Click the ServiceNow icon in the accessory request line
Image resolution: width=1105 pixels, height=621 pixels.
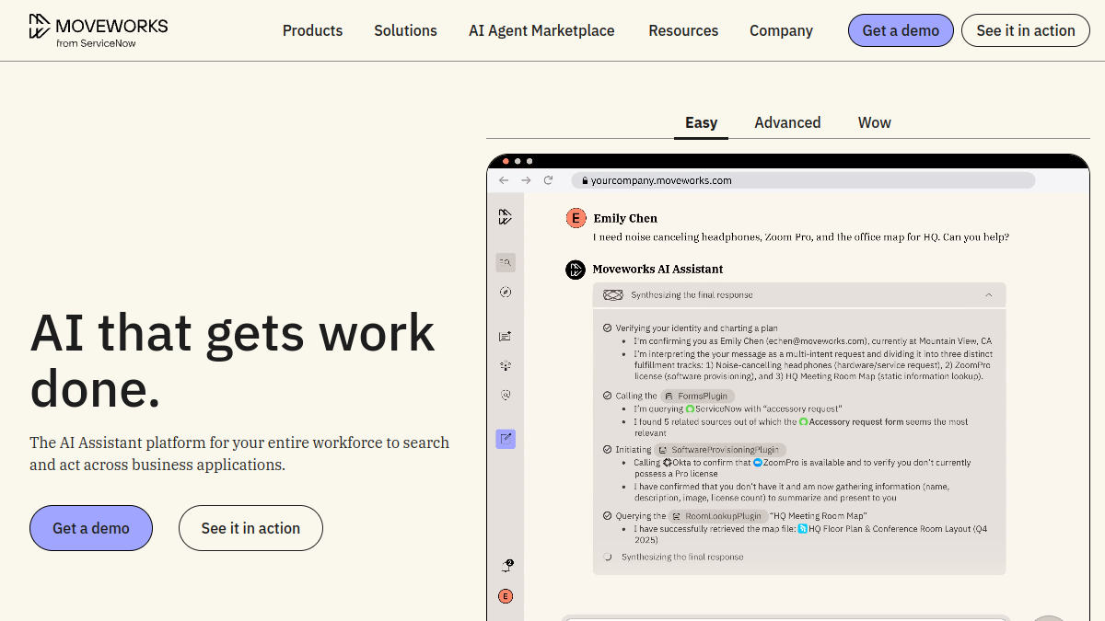(690, 408)
